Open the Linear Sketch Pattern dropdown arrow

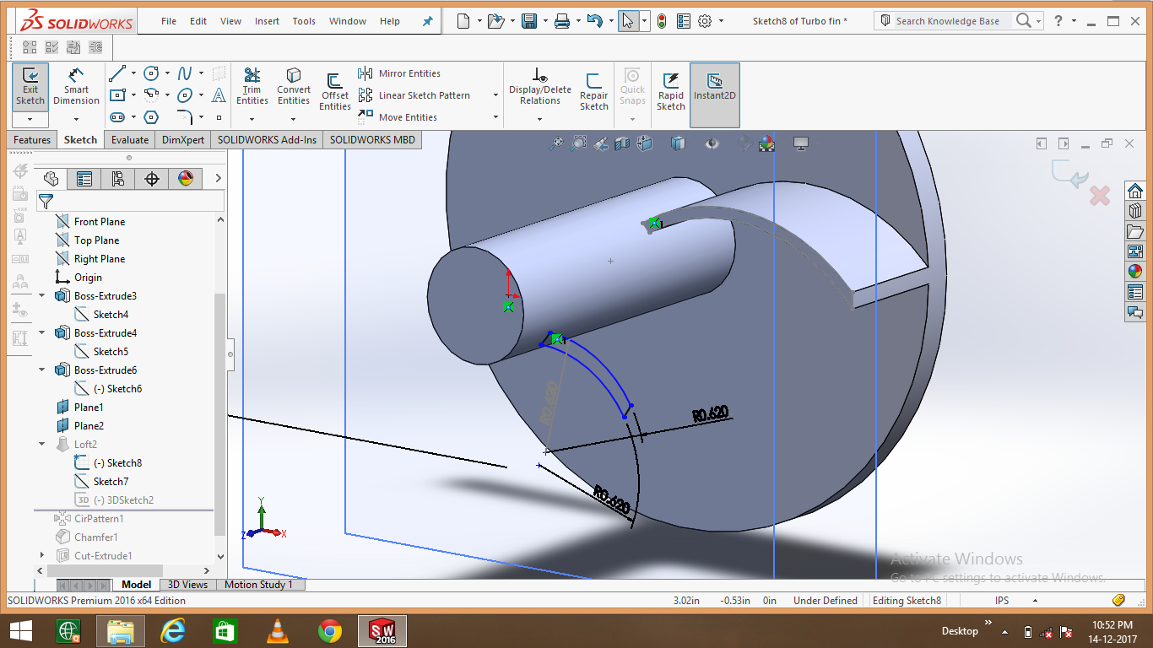(495, 95)
